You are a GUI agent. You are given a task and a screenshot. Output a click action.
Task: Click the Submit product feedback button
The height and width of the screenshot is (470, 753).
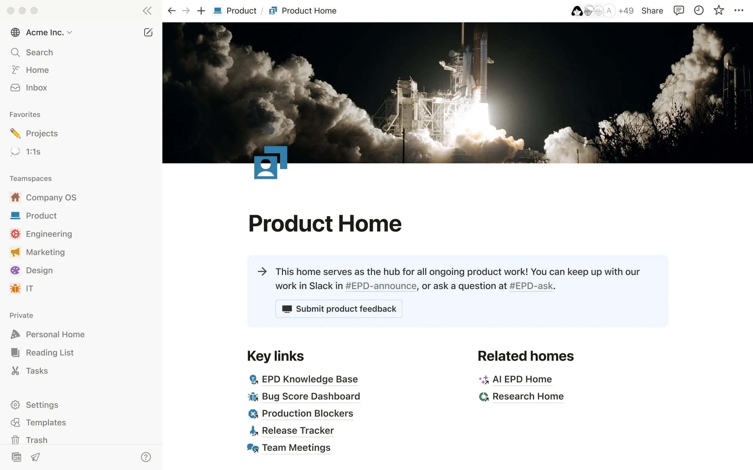[339, 309]
